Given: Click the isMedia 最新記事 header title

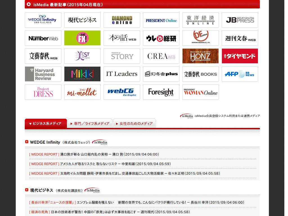Looking at the screenshot, I should coord(68,4).
